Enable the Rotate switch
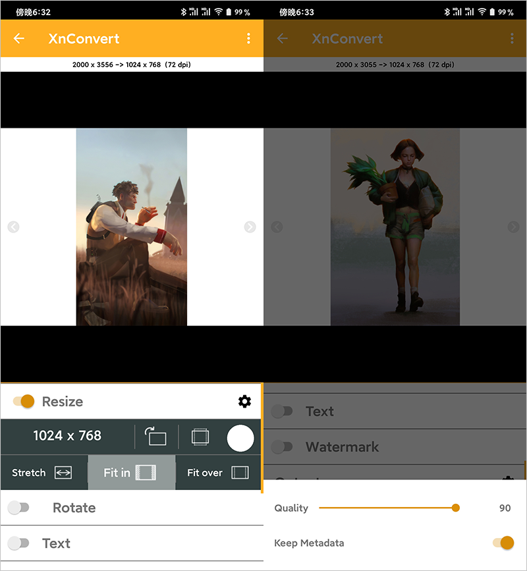 coord(18,507)
